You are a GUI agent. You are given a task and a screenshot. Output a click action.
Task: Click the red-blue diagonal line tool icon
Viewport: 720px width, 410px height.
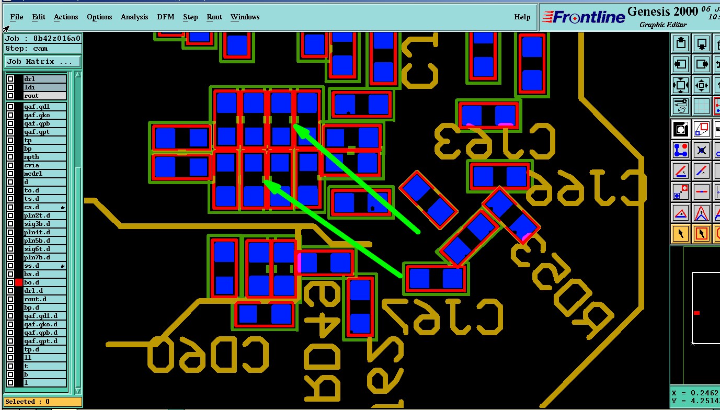click(x=702, y=171)
